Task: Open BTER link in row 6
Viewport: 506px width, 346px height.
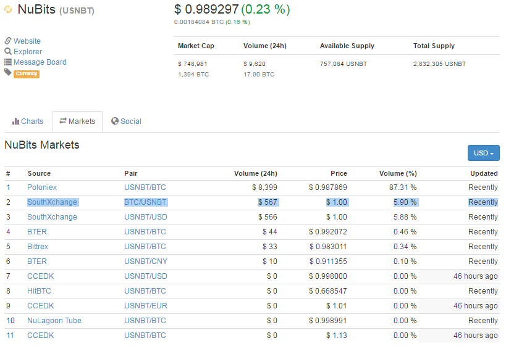Action: pyautogui.click(x=37, y=262)
